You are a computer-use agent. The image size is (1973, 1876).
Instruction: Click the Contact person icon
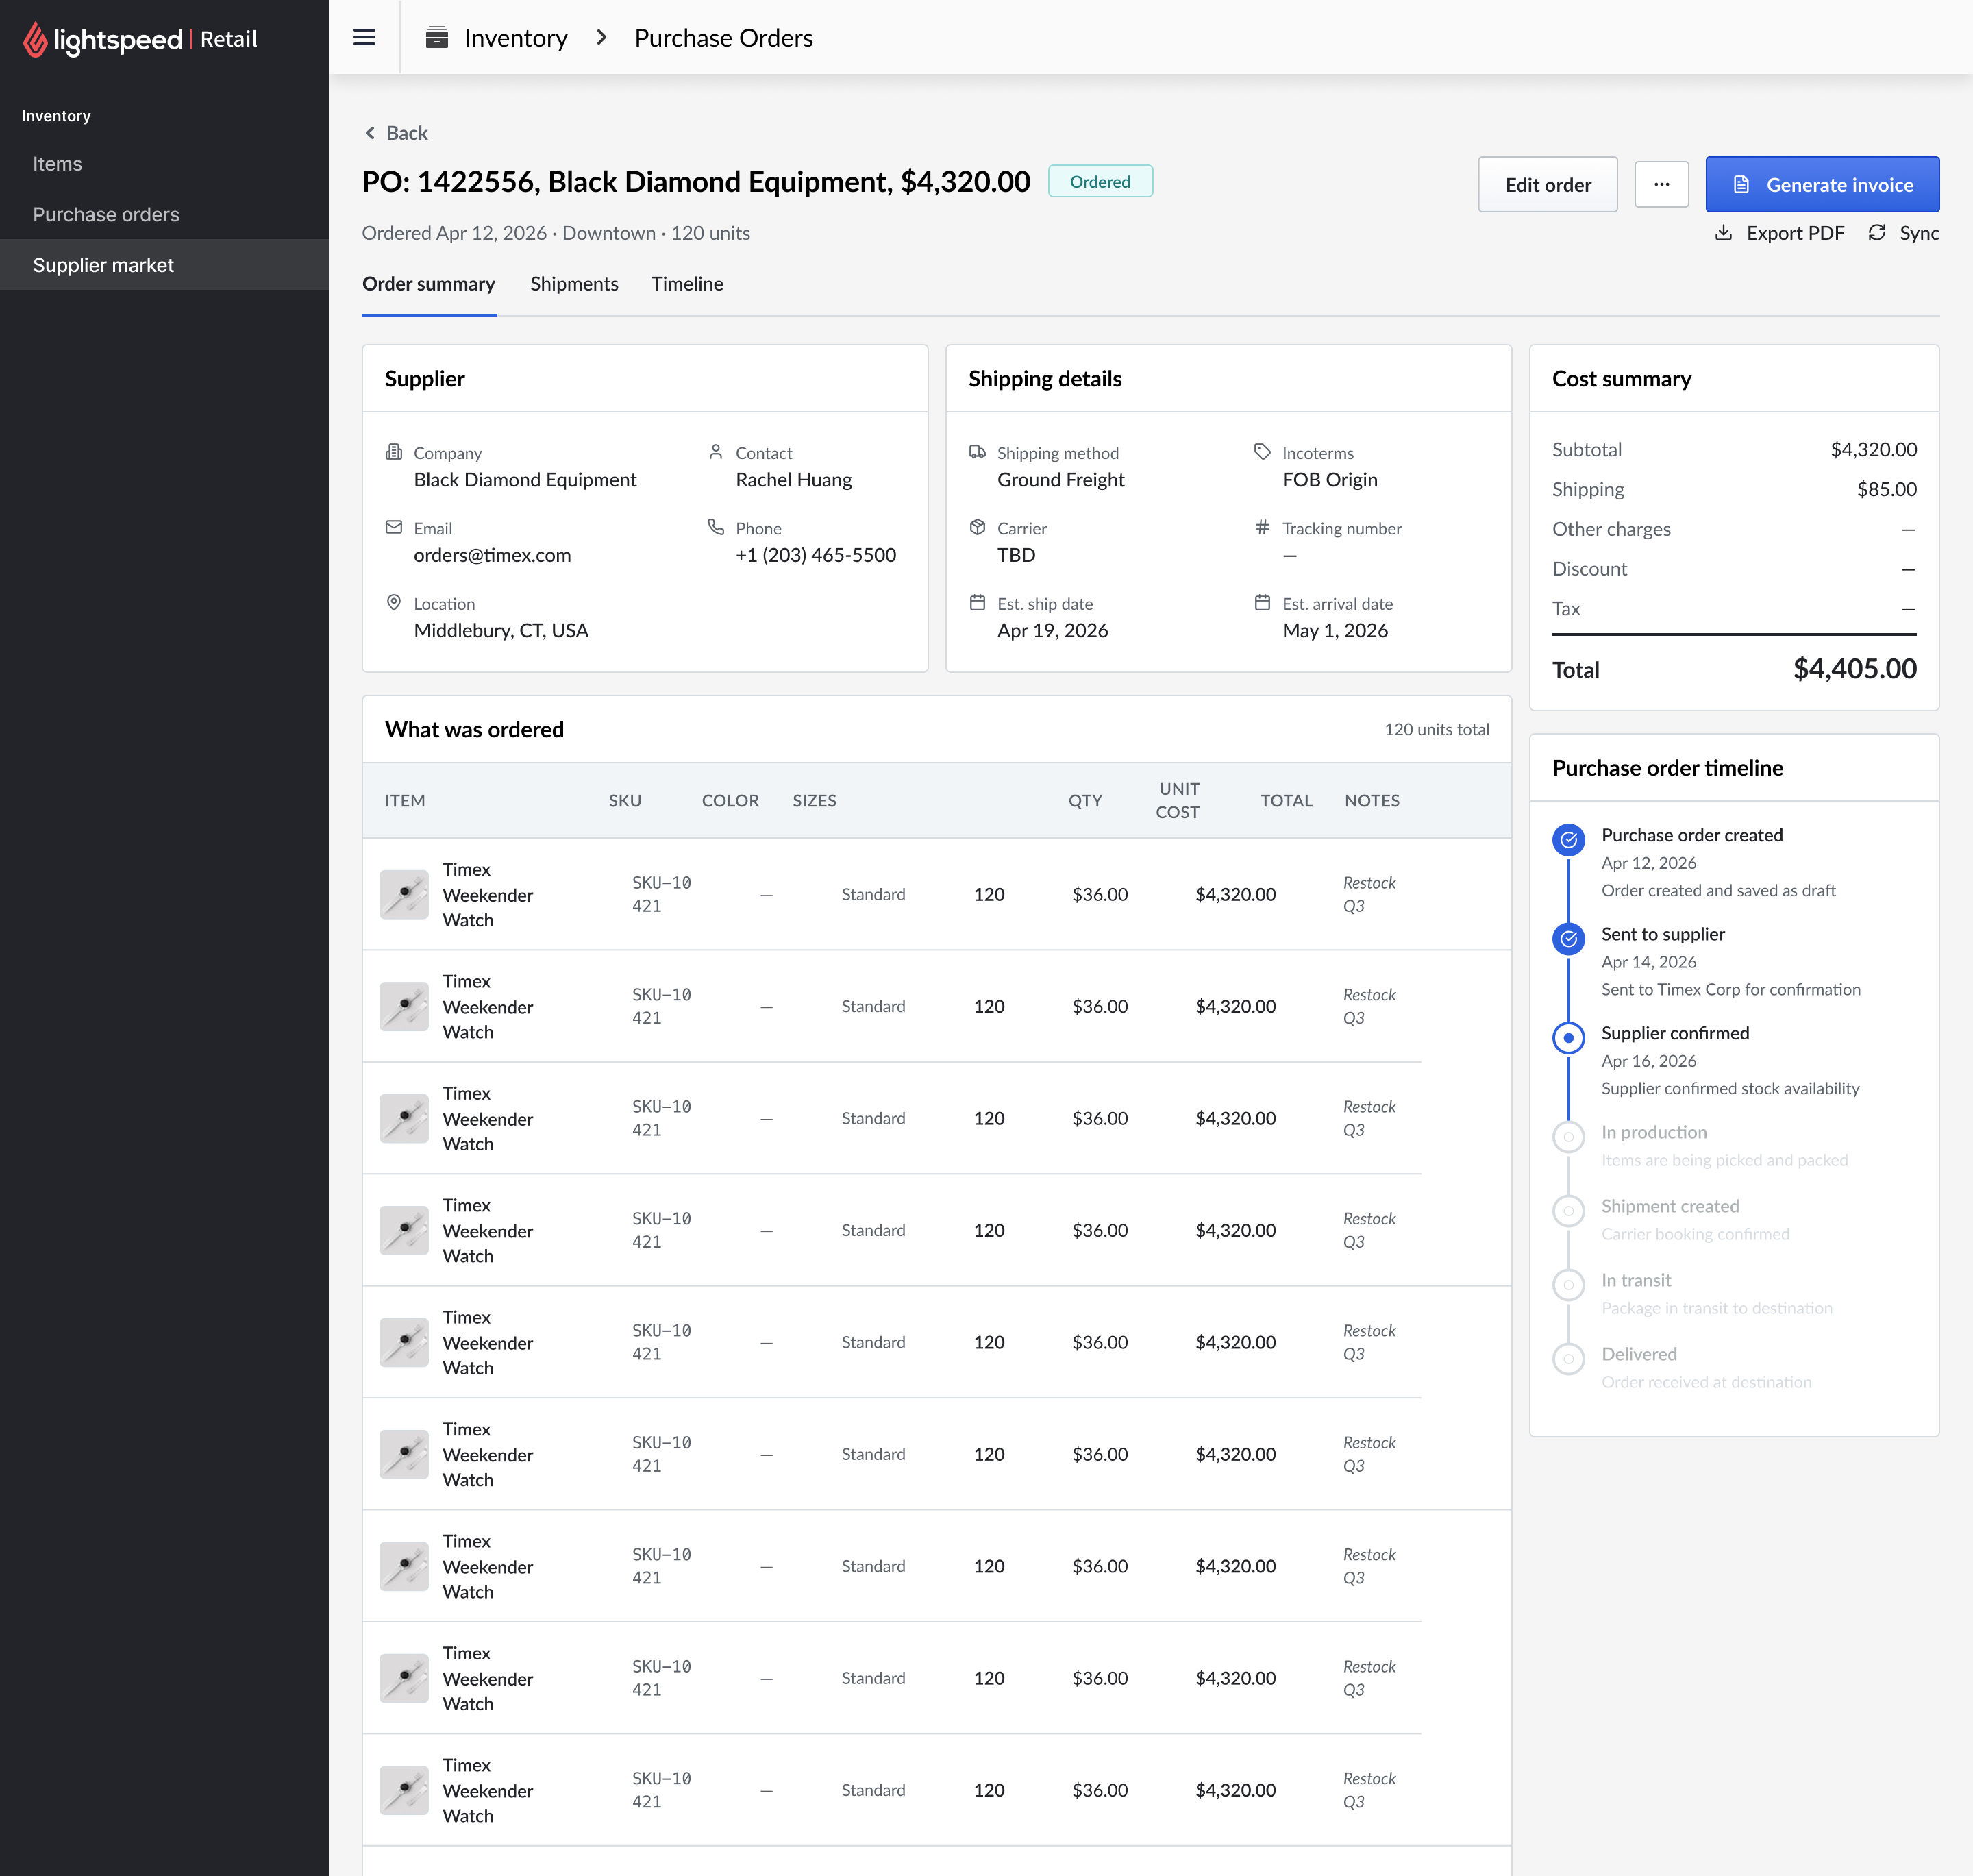[x=716, y=452]
